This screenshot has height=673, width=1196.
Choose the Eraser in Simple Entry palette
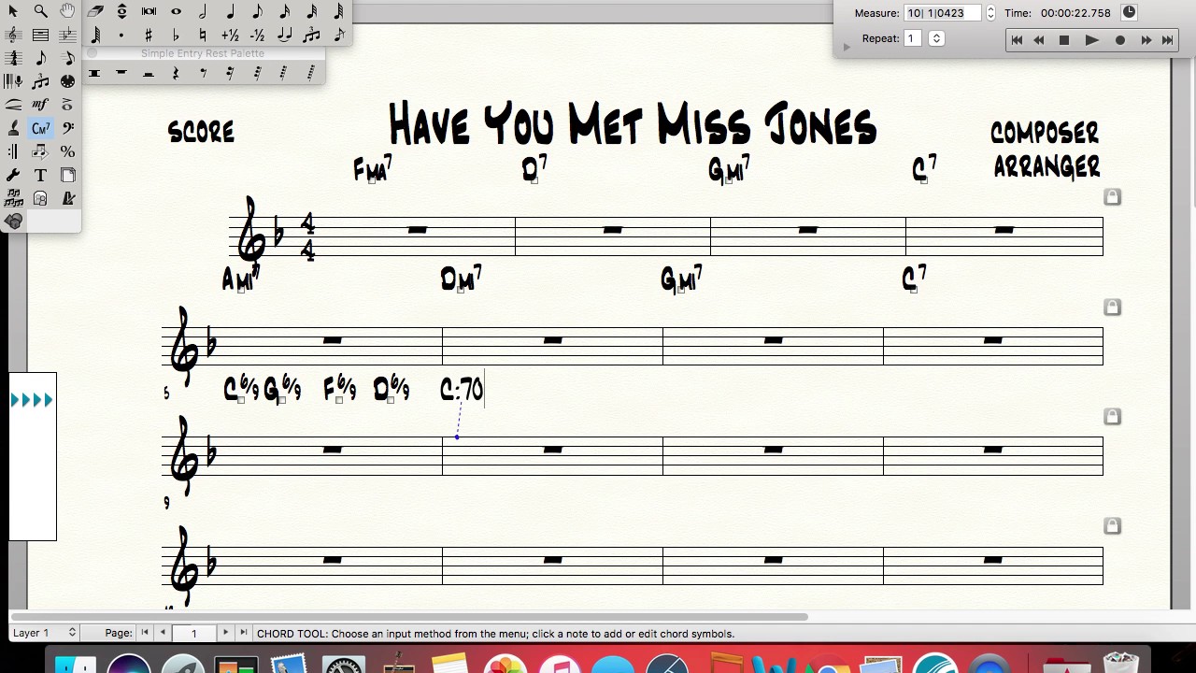tap(95, 11)
